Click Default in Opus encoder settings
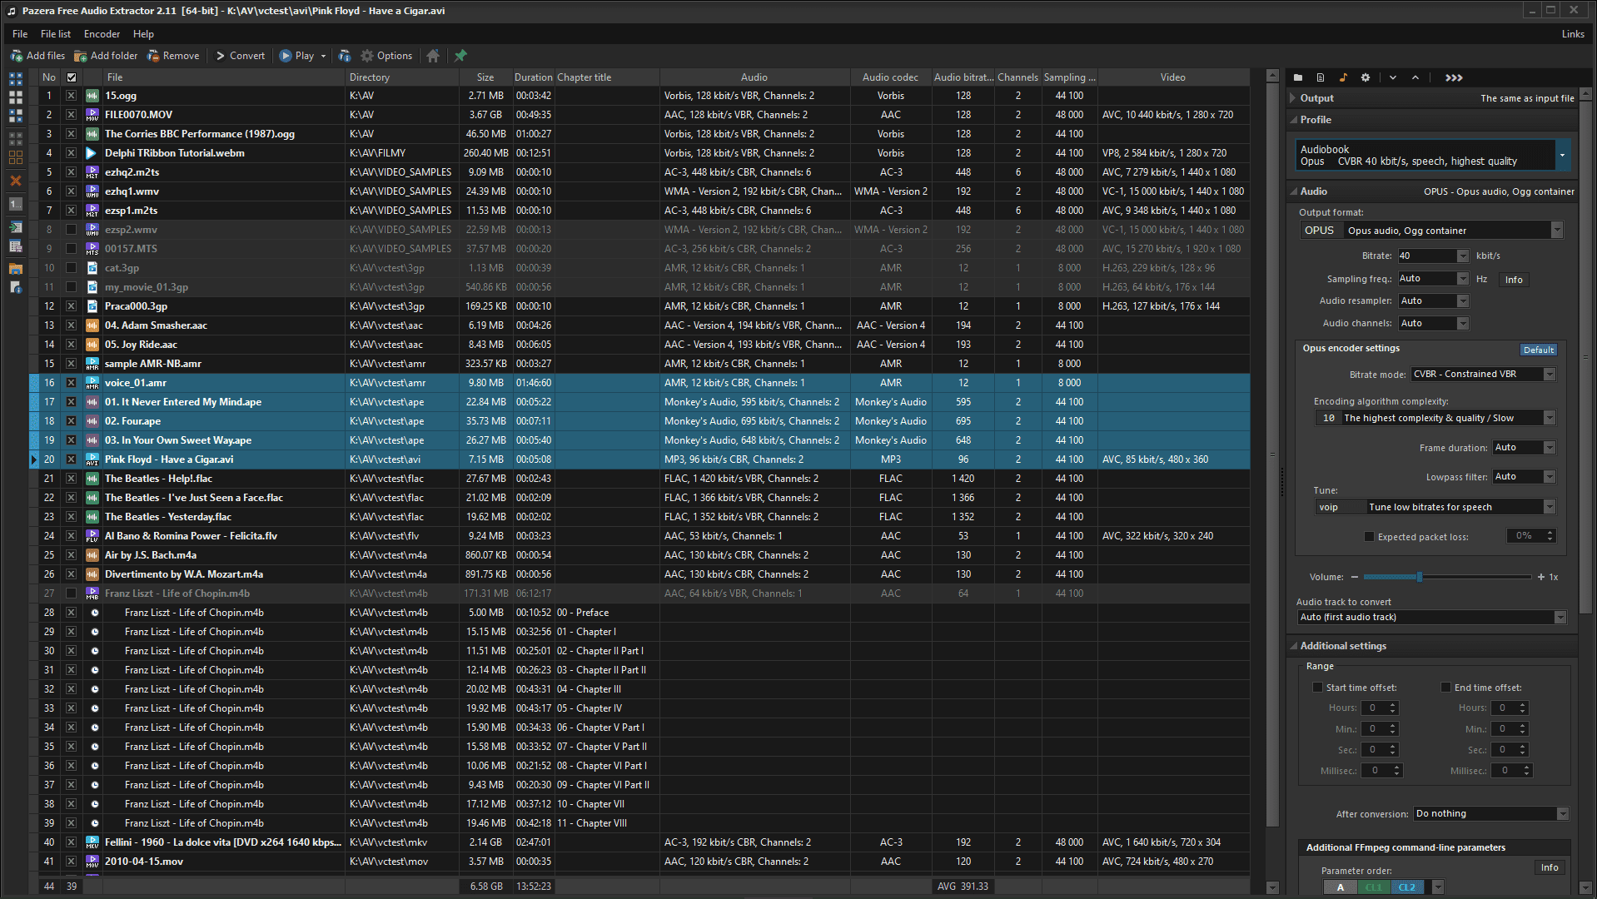This screenshot has width=1597, height=899. pyautogui.click(x=1539, y=350)
